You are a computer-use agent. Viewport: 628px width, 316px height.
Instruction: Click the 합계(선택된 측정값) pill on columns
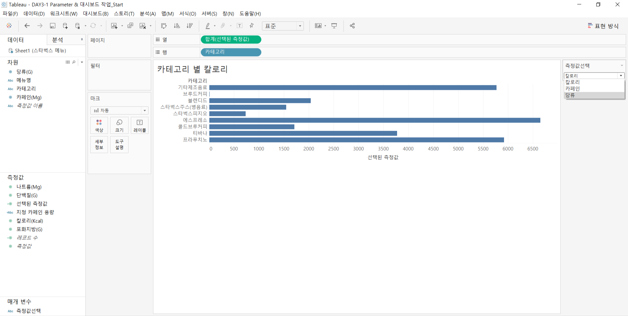pos(231,40)
